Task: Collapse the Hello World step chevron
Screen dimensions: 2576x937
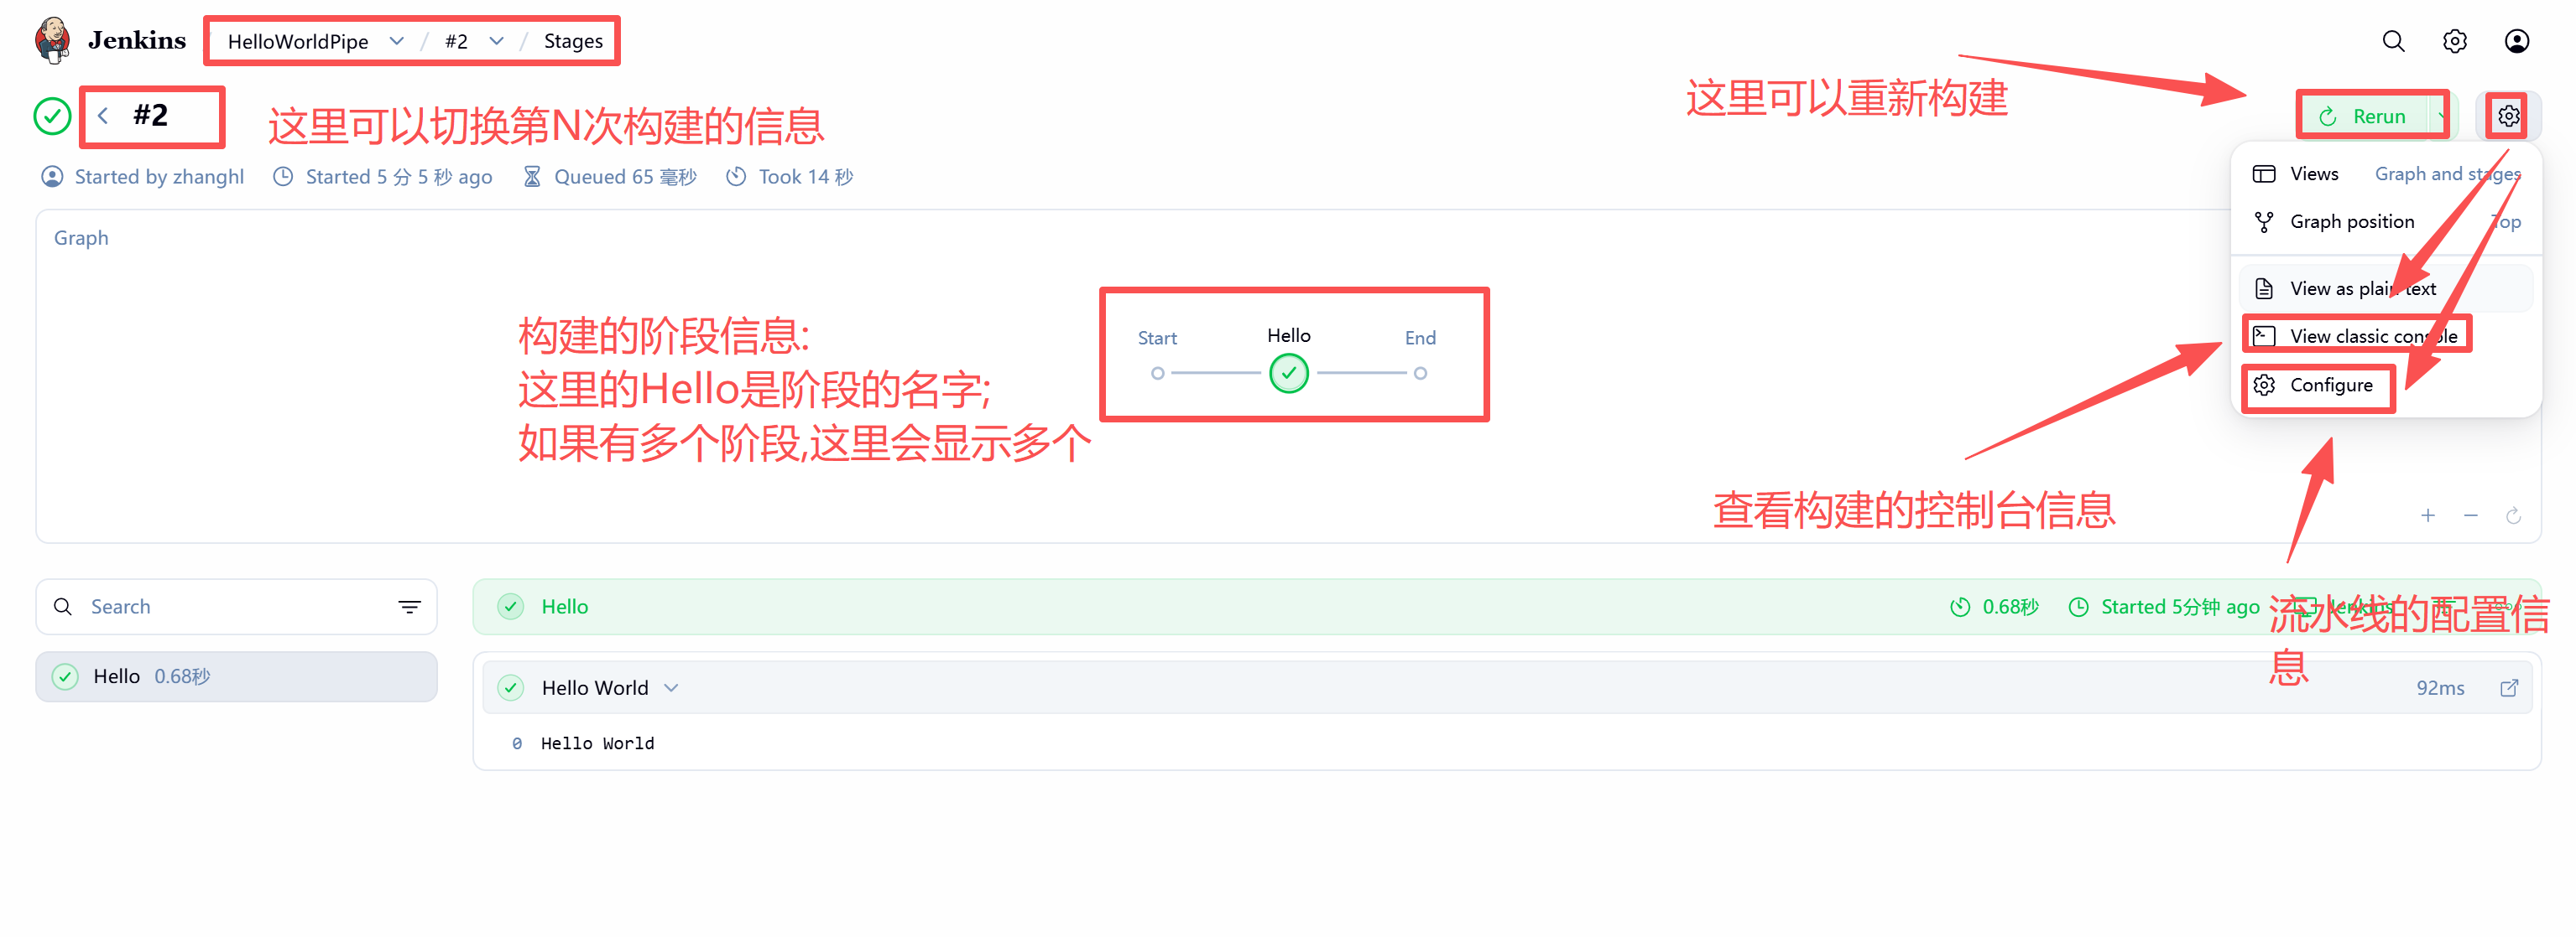Action: click(671, 688)
